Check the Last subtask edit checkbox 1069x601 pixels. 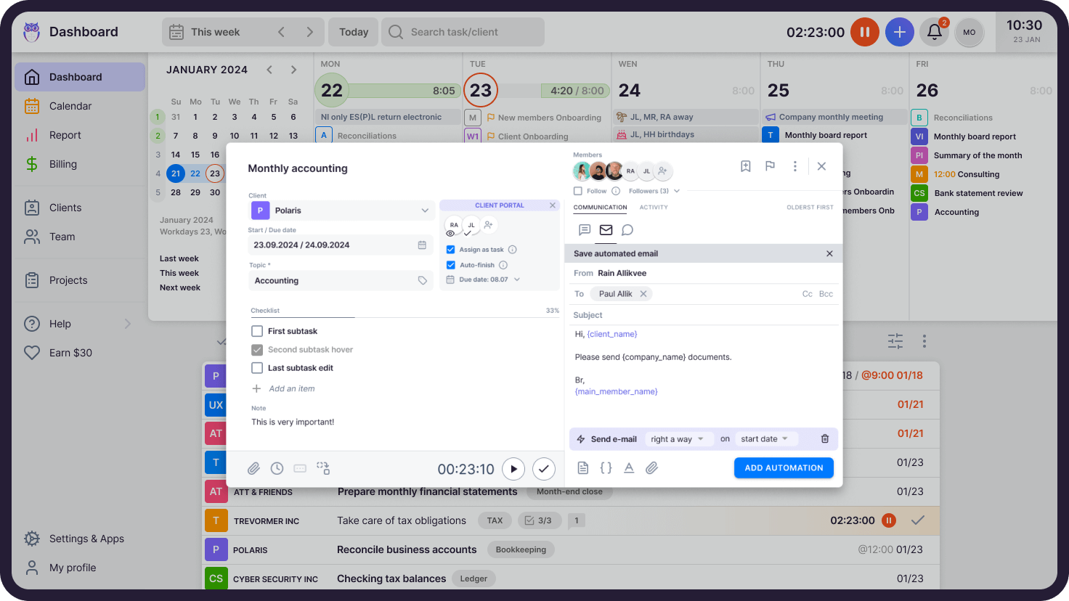257,368
